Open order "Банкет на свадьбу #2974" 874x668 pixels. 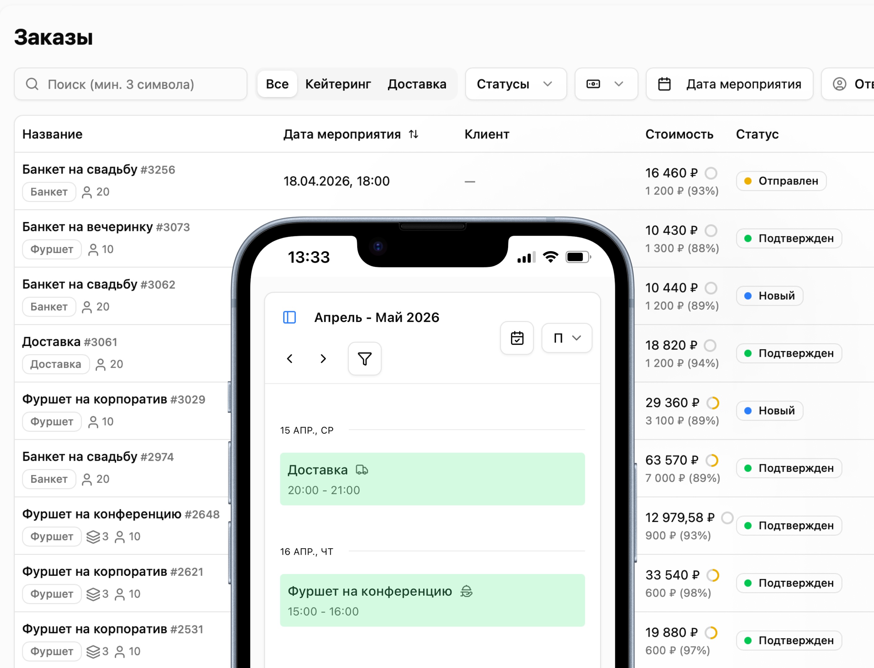(x=98, y=456)
